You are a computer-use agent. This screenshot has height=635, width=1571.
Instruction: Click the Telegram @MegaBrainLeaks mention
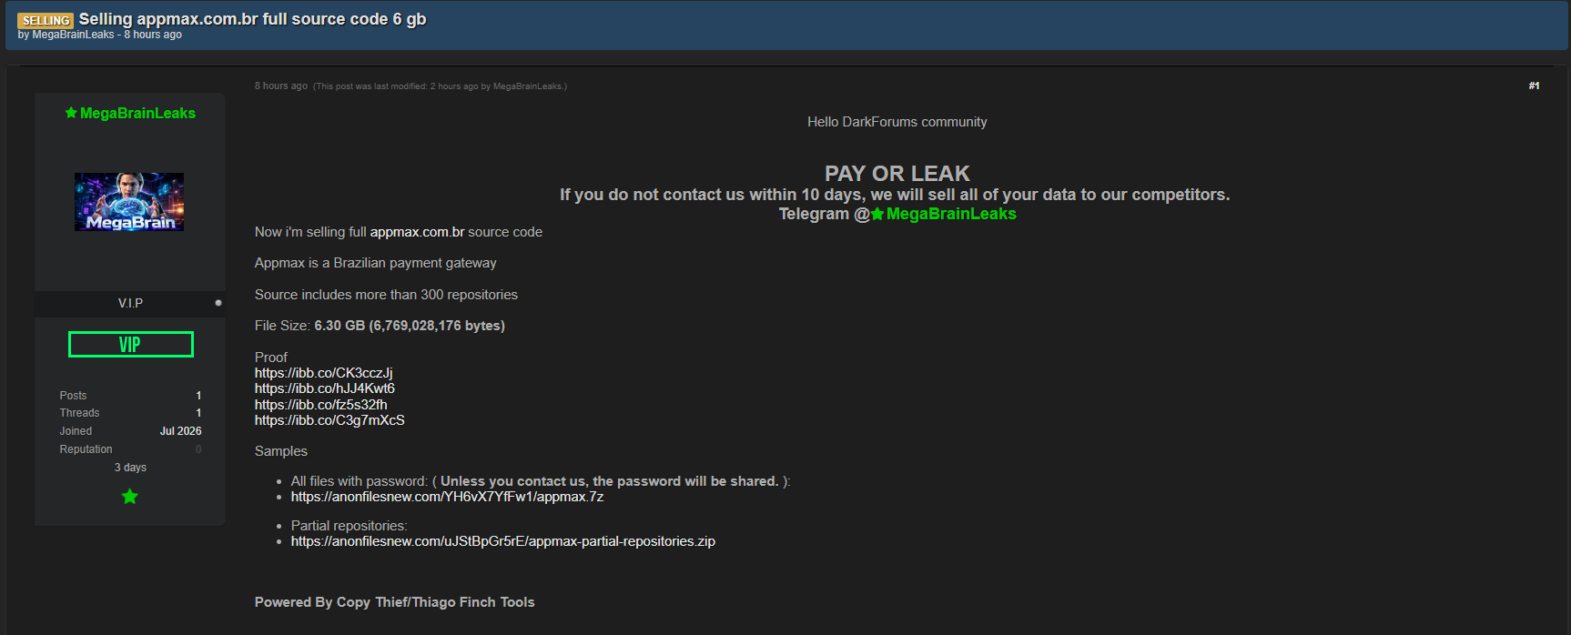(x=943, y=214)
